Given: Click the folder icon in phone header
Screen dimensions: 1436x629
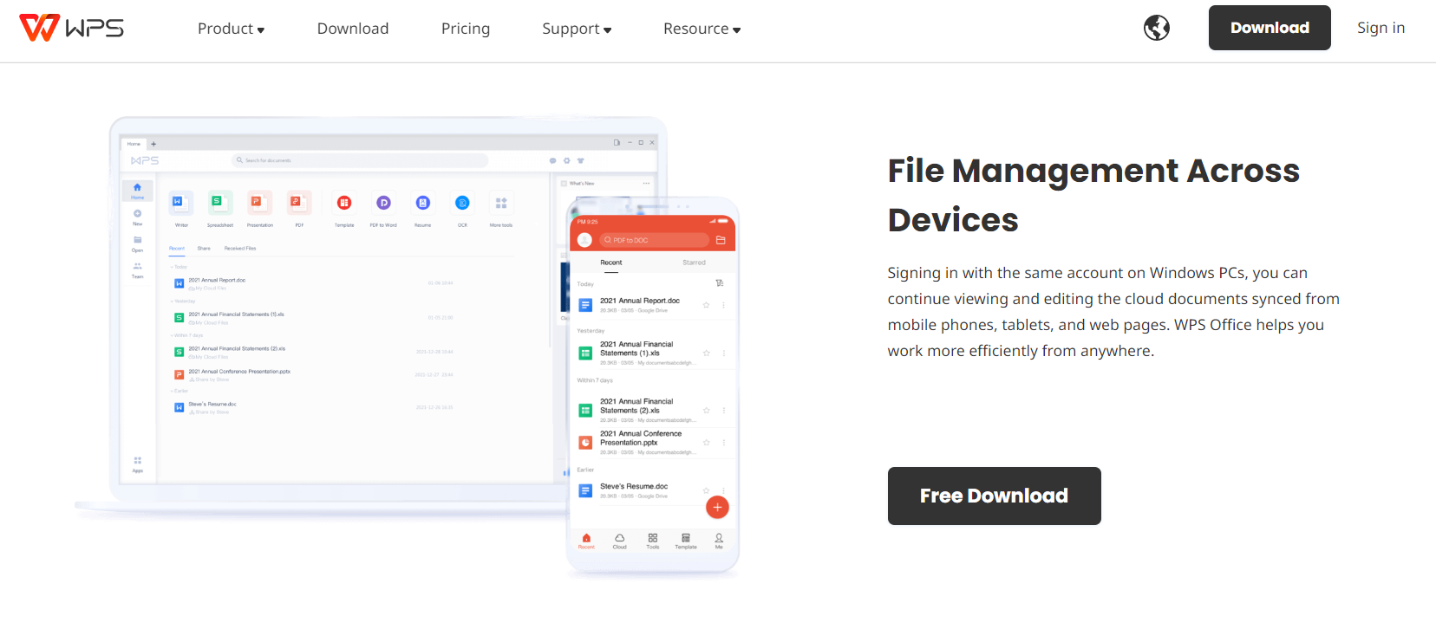Looking at the screenshot, I should [721, 240].
